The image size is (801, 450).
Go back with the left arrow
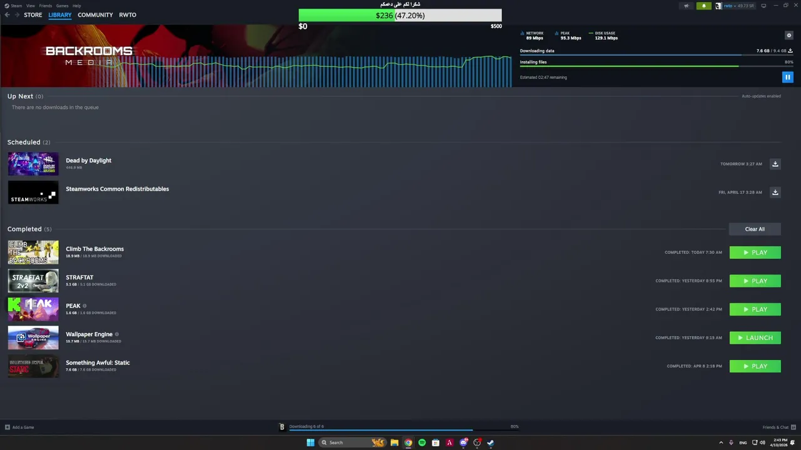click(x=7, y=15)
